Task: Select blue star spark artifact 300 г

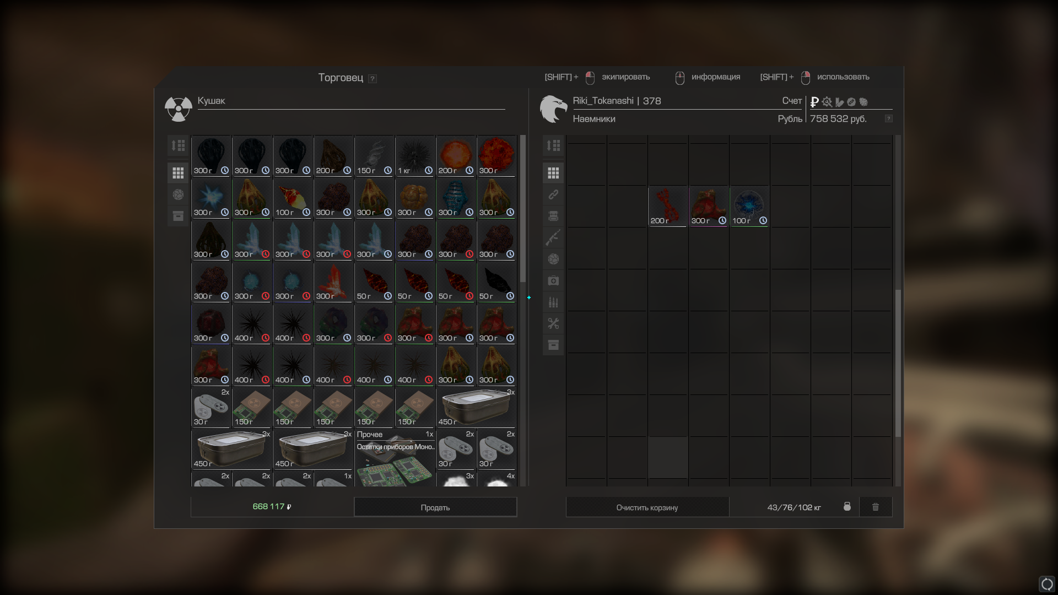Action: point(211,198)
